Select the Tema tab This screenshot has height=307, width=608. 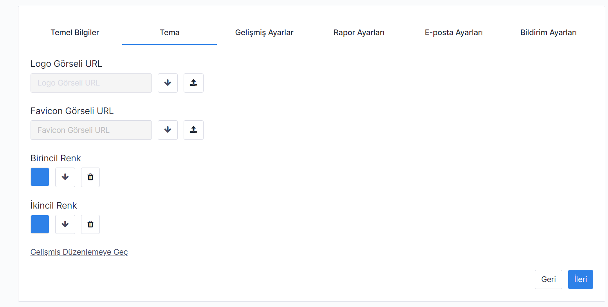(x=170, y=33)
